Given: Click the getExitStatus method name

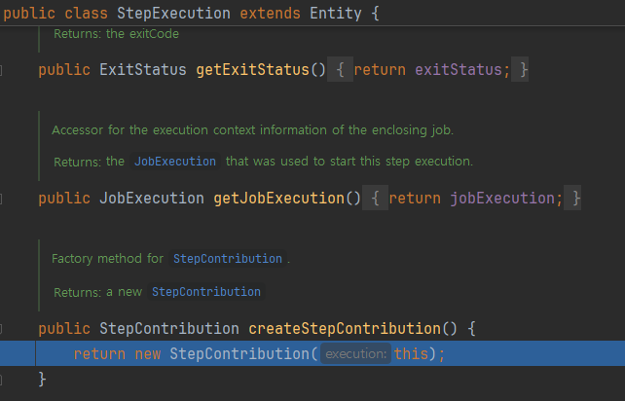Looking at the screenshot, I should (x=253, y=70).
